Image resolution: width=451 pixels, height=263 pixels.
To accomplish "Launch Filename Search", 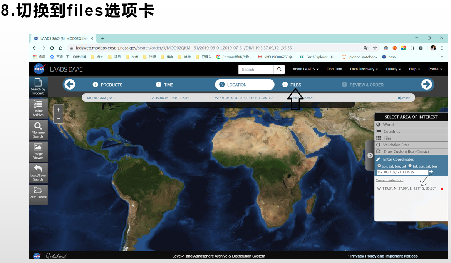I will tap(38, 130).
